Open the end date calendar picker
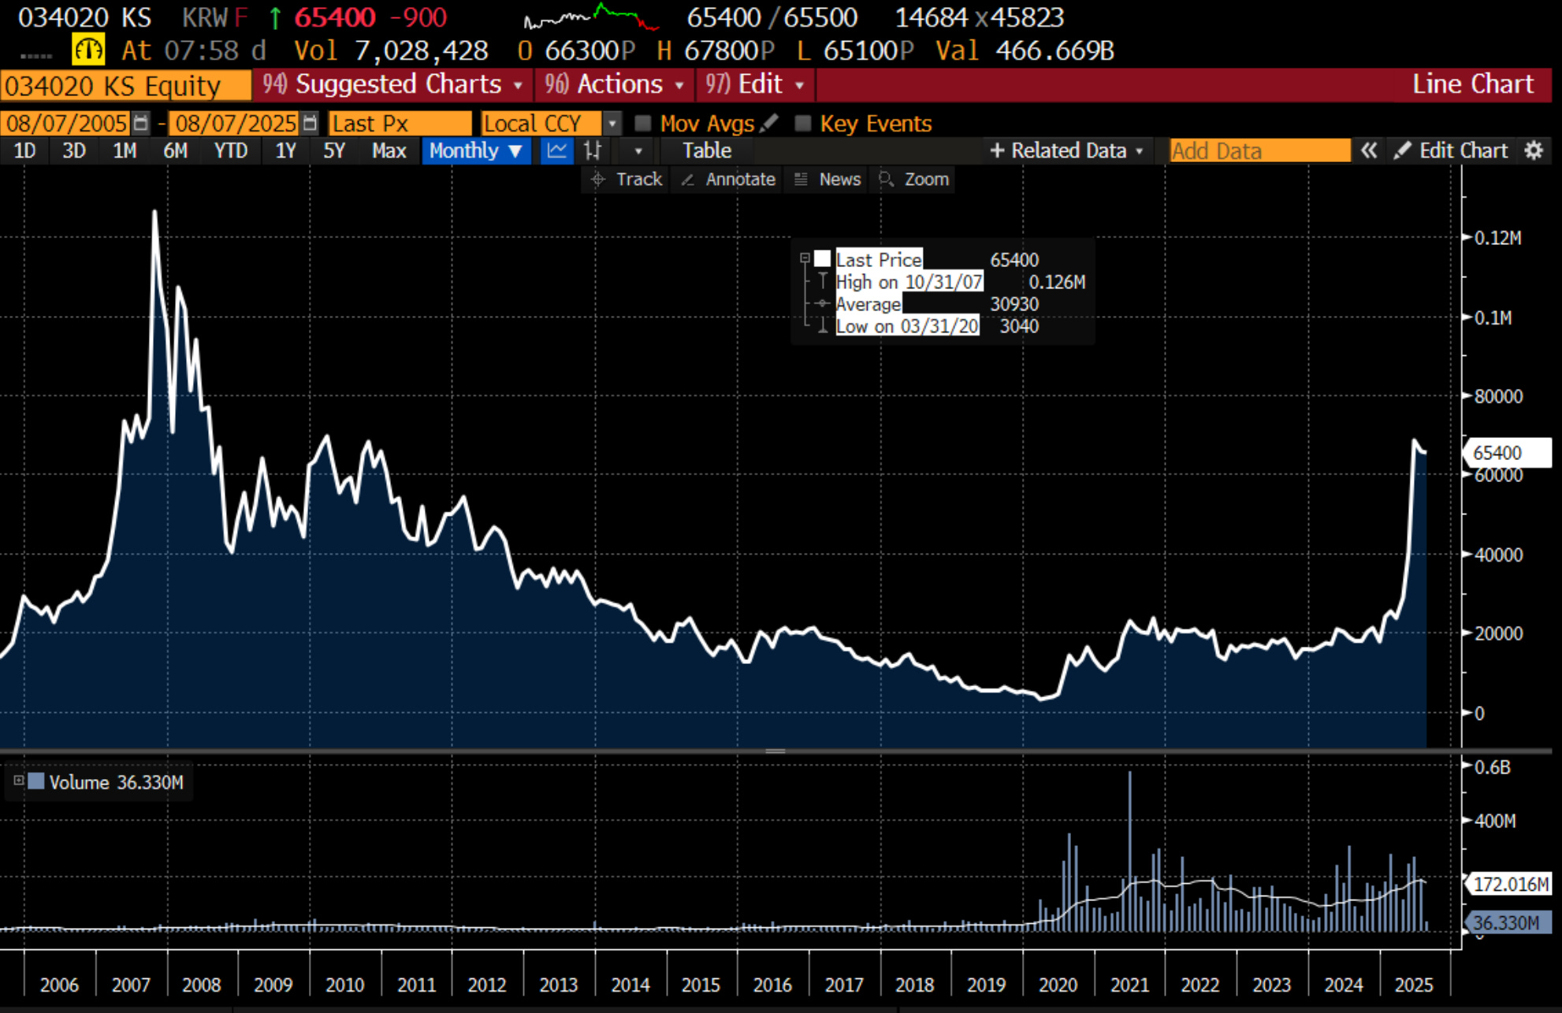The height and width of the screenshot is (1013, 1562). tap(310, 123)
